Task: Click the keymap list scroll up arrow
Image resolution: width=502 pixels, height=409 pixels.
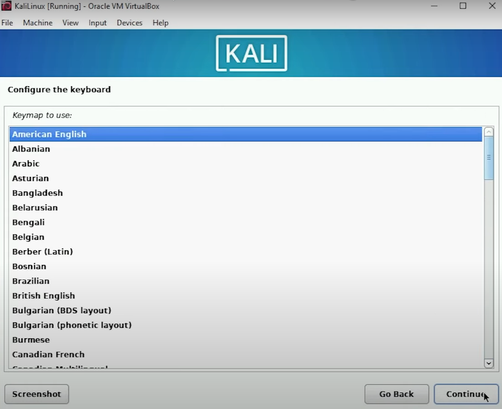Action: (x=489, y=132)
